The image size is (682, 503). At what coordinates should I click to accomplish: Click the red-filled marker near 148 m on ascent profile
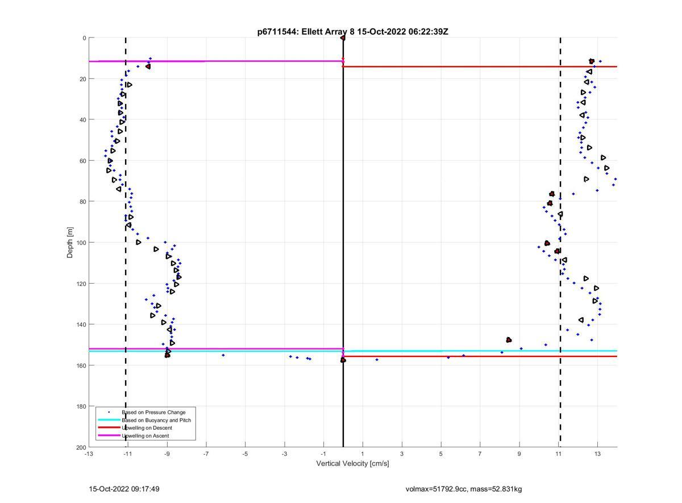[509, 340]
